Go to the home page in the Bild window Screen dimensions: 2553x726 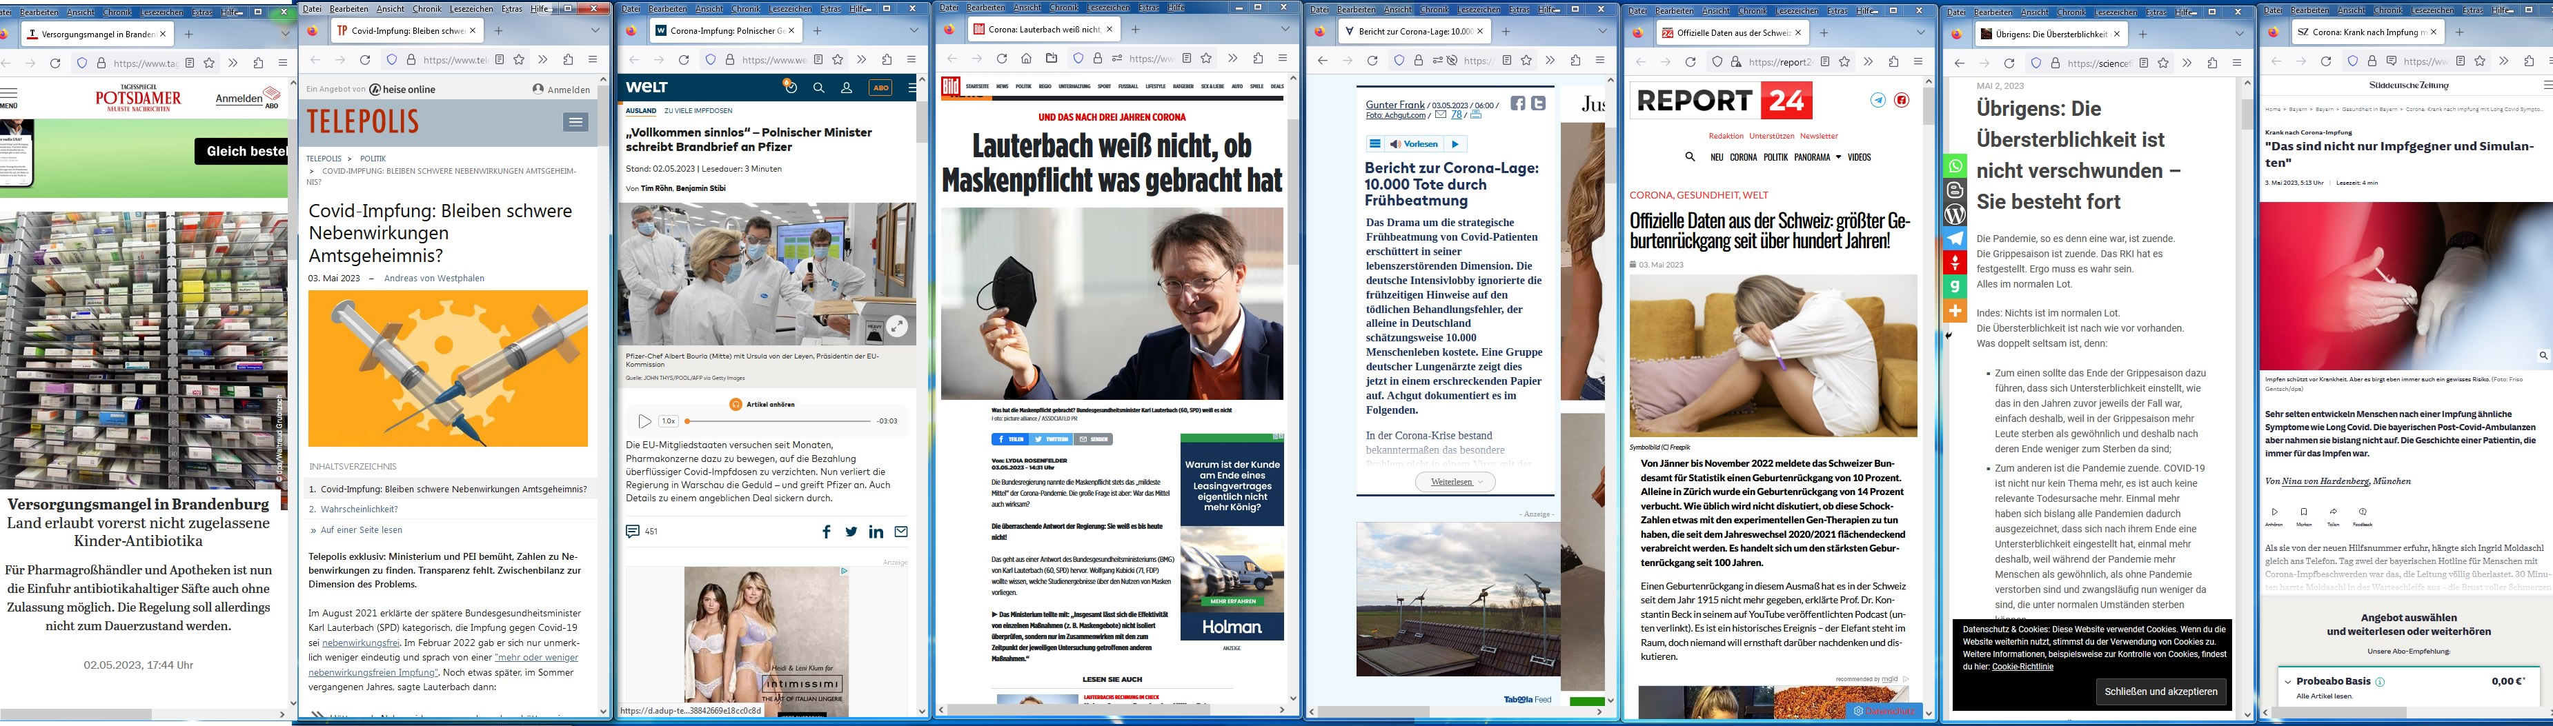(1026, 59)
